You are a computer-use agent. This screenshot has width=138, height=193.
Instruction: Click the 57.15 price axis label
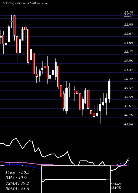coord(129,13)
